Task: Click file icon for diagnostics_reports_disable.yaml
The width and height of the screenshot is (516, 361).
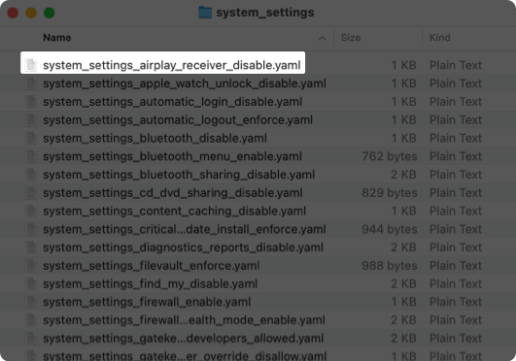Action: click(x=31, y=247)
